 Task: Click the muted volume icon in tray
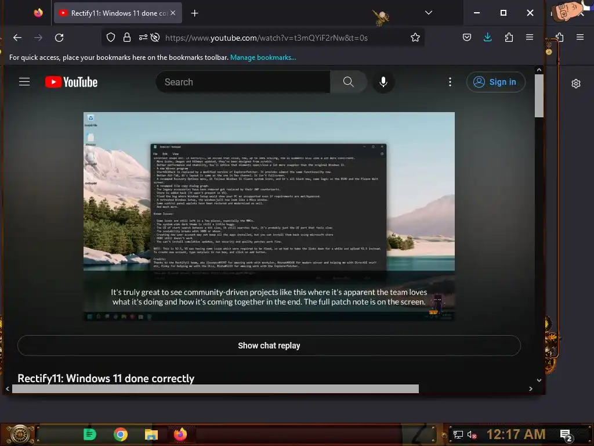[x=471, y=434]
